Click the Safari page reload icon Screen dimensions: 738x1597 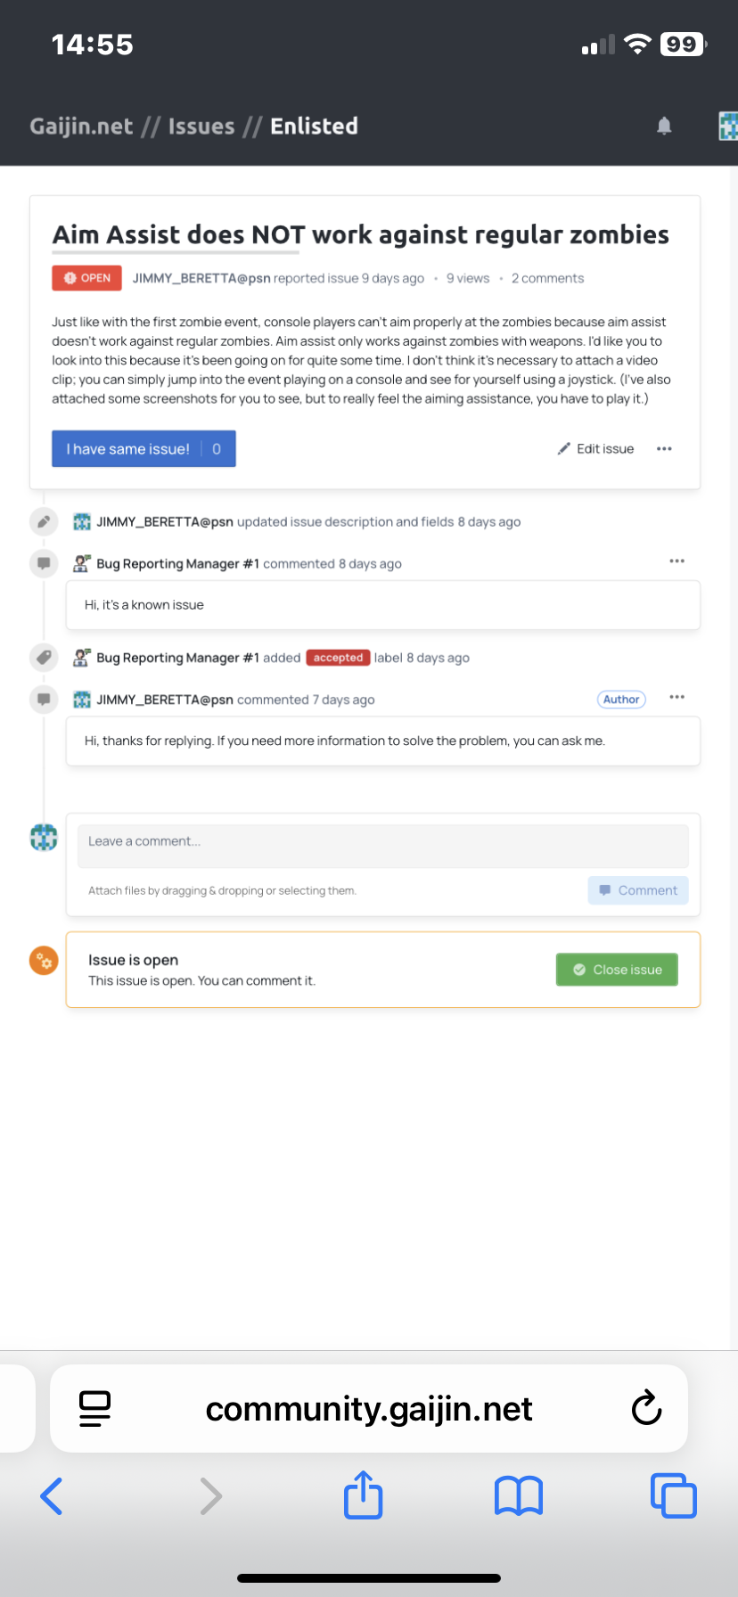[646, 1408]
